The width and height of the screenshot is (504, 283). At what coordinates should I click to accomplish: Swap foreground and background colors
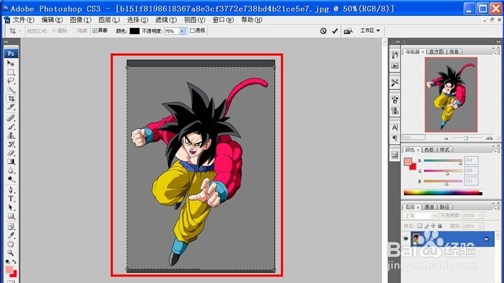coord(15,262)
